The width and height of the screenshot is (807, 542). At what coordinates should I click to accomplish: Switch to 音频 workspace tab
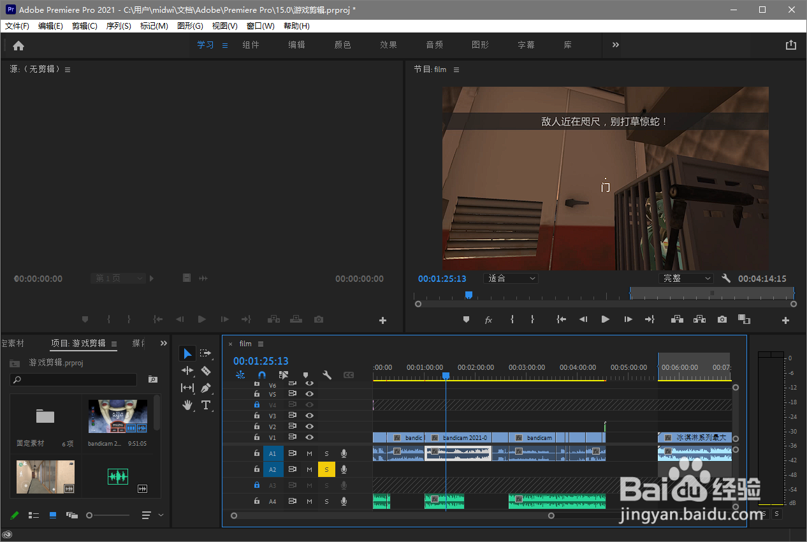pos(434,45)
